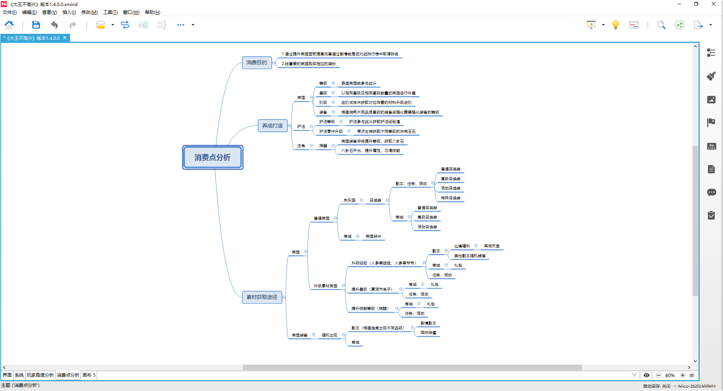Open the 窗口(W) menu
The width and height of the screenshot is (723, 391).
tap(131, 12)
